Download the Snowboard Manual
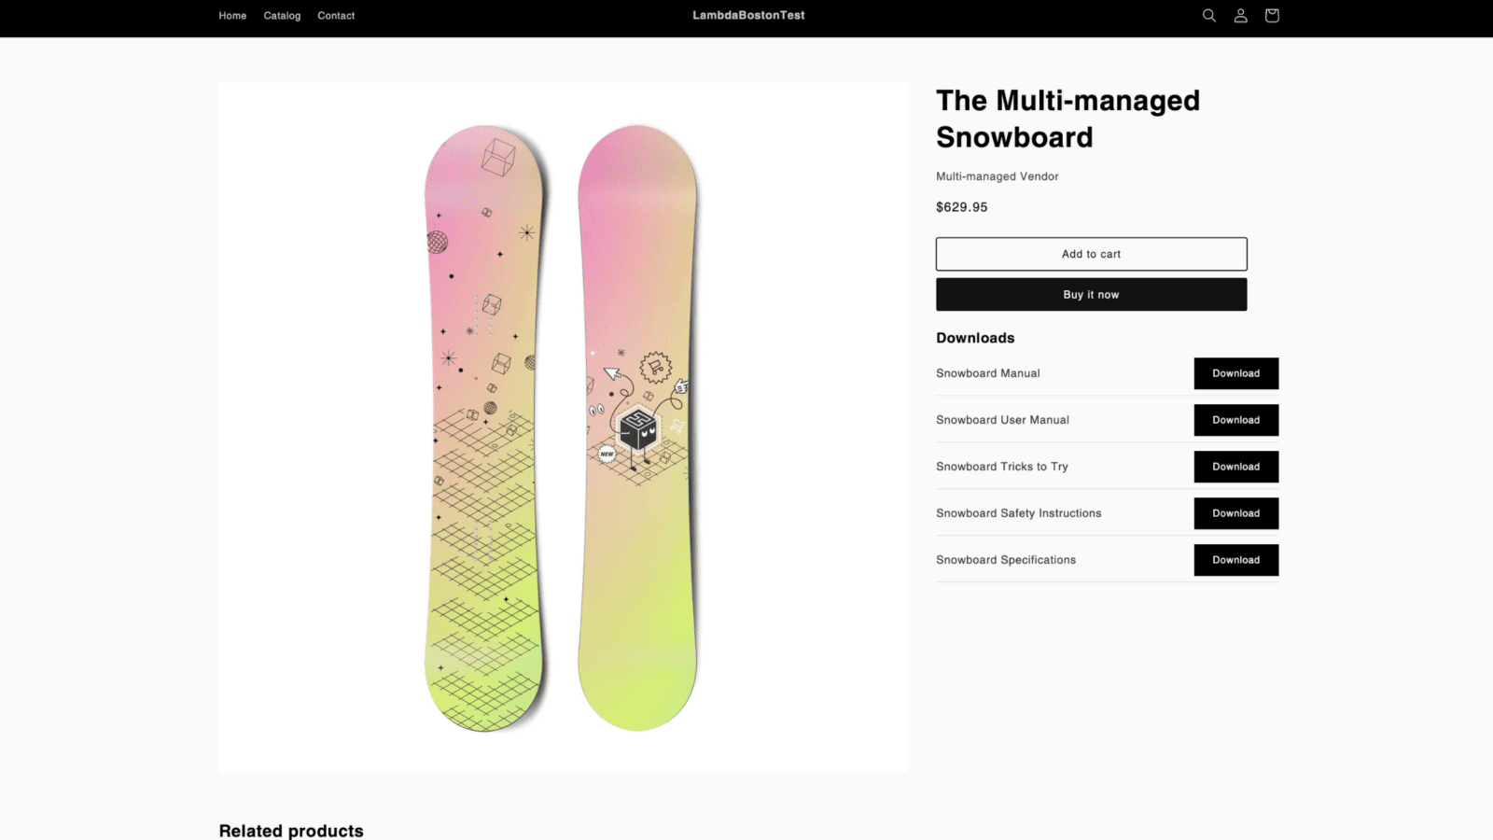Image resolution: width=1493 pixels, height=840 pixels. [1235, 373]
